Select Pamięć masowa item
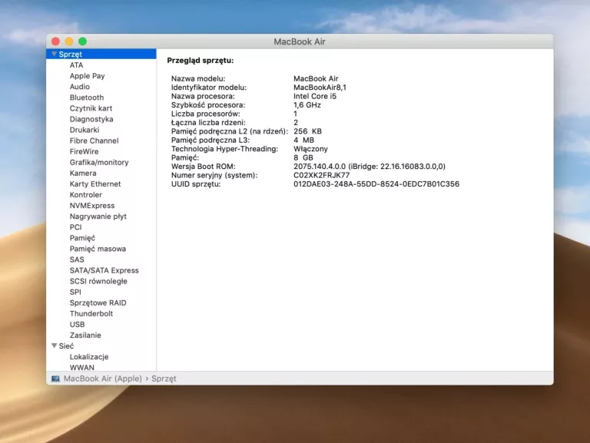The width and height of the screenshot is (590, 443). [98, 249]
